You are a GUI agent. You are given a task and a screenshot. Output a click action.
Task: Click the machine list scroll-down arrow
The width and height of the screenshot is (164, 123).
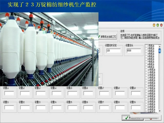coord(160,111)
